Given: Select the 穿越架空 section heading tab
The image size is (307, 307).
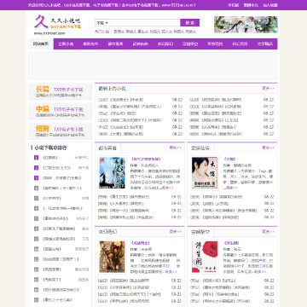Looking at the screenshot, I should pyautogui.click(x=200, y=232).
